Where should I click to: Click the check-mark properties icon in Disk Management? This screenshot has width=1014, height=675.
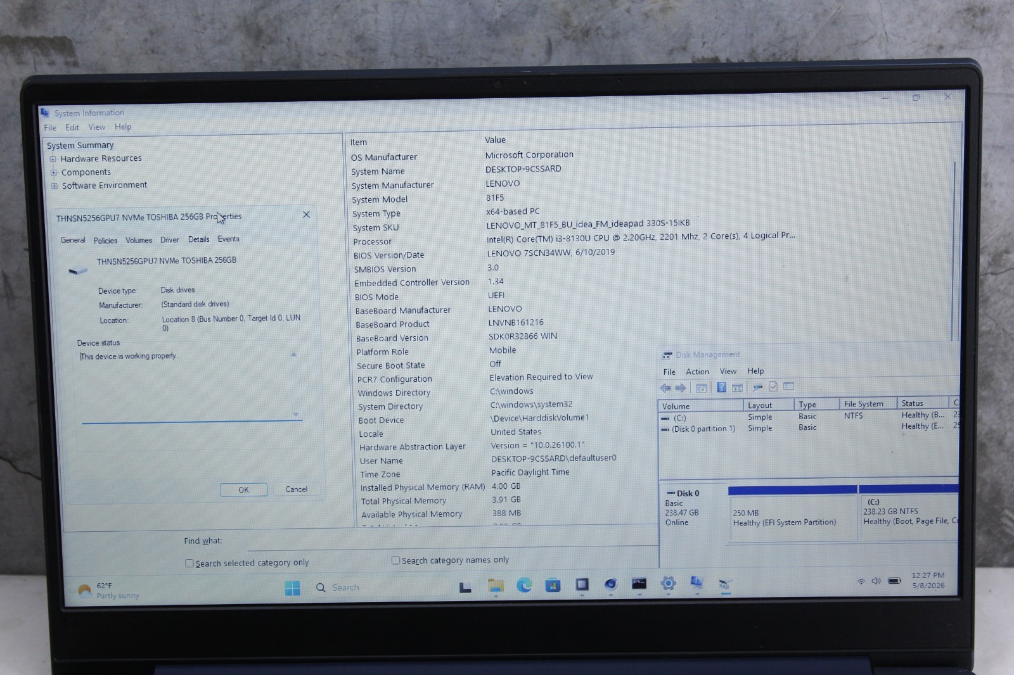tap(773, 386)
